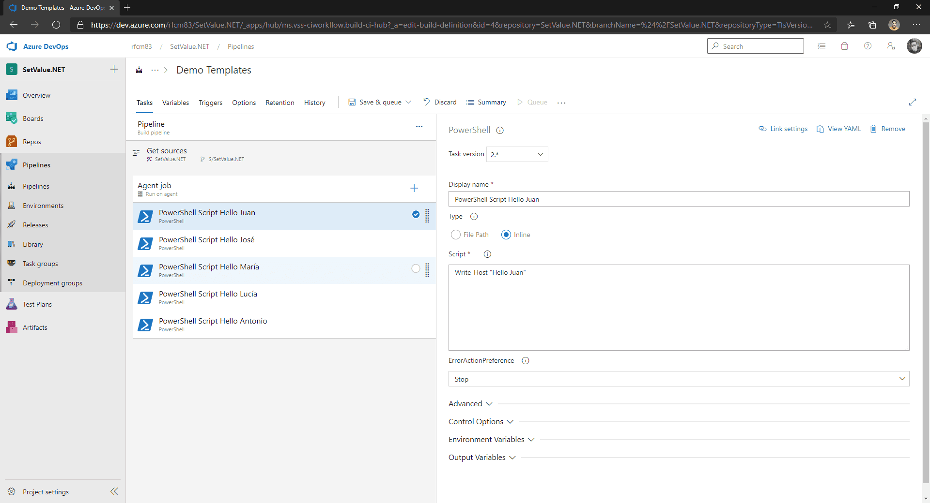Click the Pipeline ellipsis menu
This screenshot has height=503, width=930.
point(419,127)
